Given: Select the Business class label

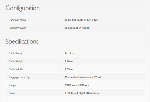Looking at the screenshot, I should (x=17, y=20).
